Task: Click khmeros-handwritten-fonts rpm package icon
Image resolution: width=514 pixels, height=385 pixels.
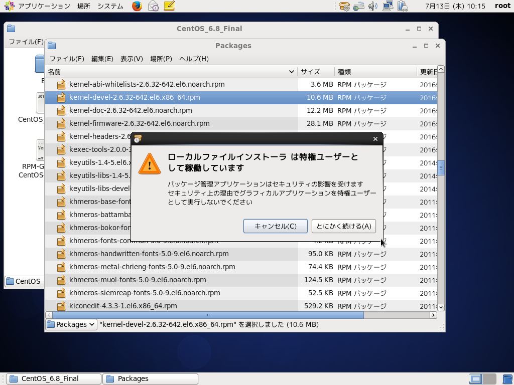Action: click(61, 254)
